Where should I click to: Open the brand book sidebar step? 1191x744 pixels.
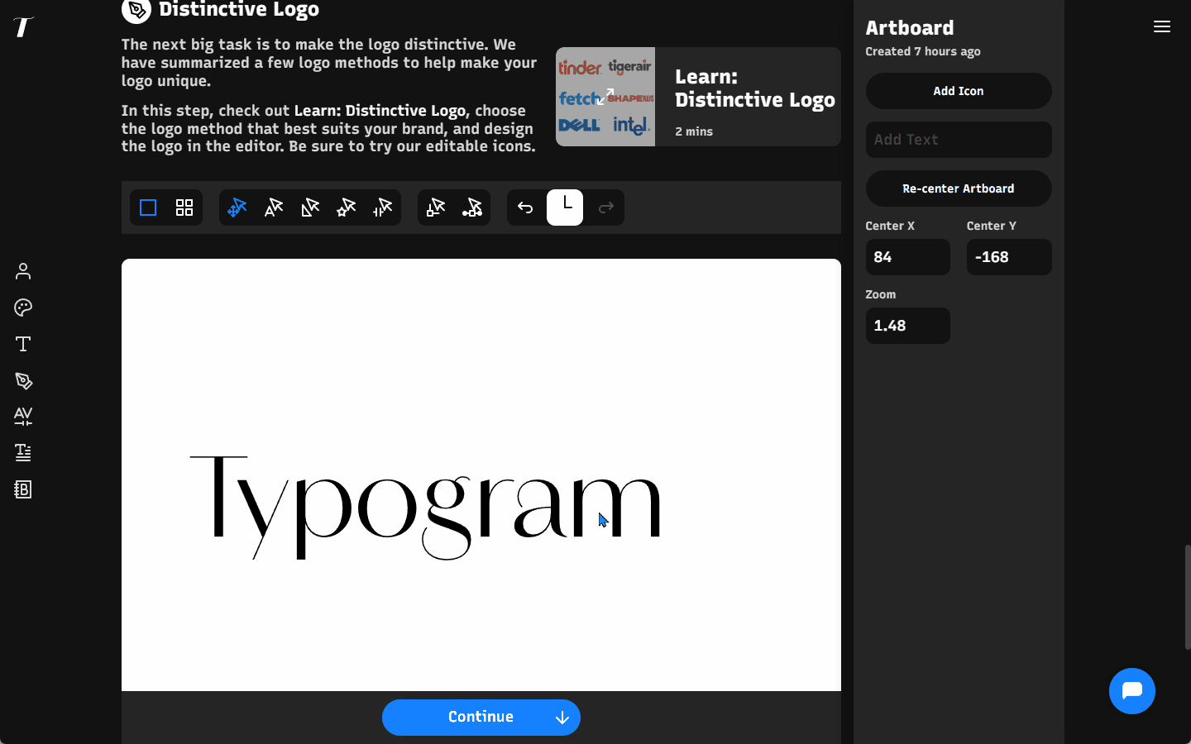pos(23,489)
